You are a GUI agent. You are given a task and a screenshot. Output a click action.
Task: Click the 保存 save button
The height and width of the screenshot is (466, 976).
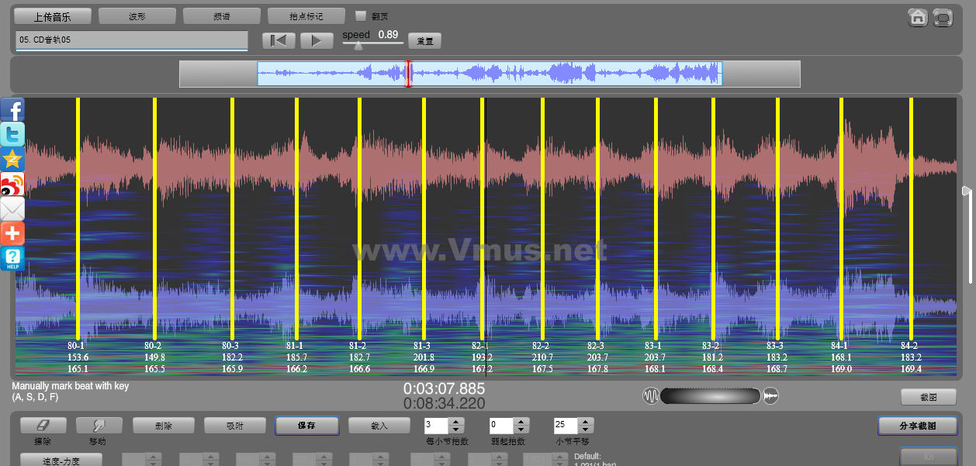point(306,426)
